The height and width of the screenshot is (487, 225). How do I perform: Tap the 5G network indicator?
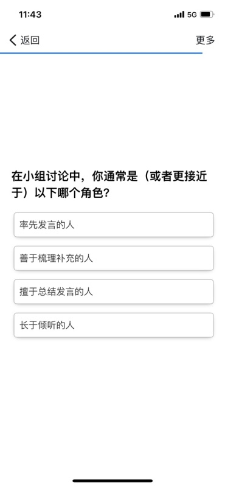pos(192,15)
